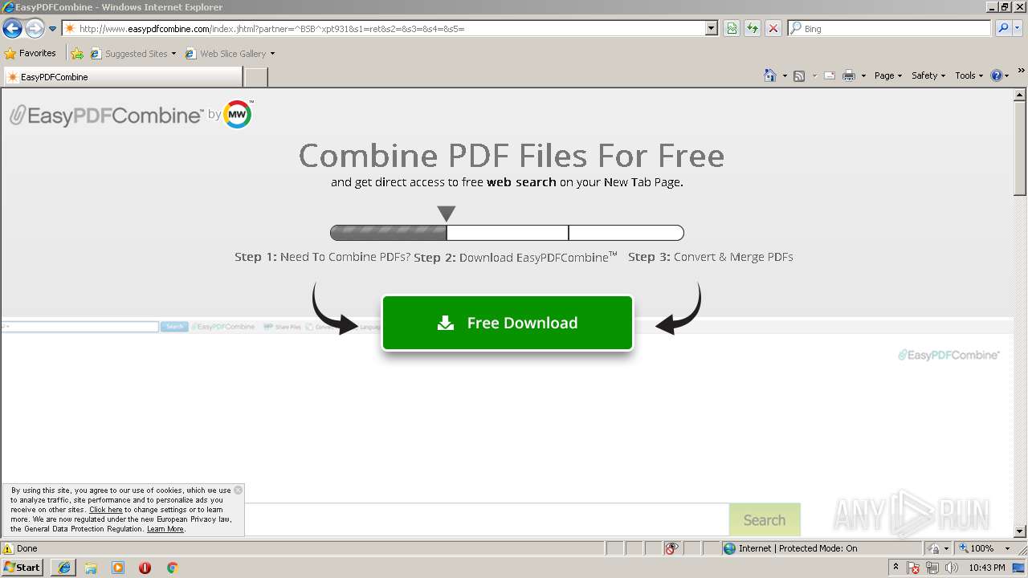Open the Page menu
This screenshot has height=578, width=1028.
coord(887,75)
